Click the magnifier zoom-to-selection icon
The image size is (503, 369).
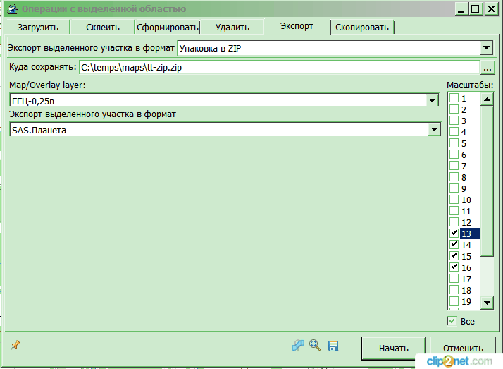[315, 345]
